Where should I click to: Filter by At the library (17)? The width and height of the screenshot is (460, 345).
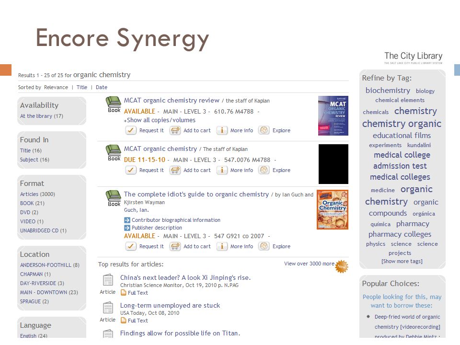point(42,116)
